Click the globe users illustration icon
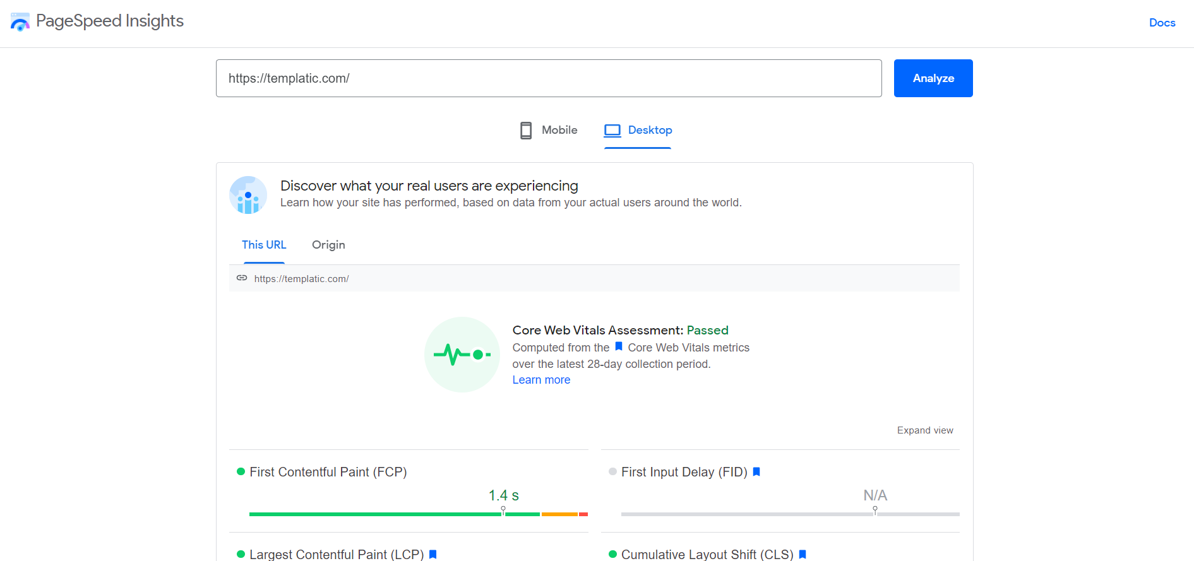The image size is (1194, 561). [248, 195]
